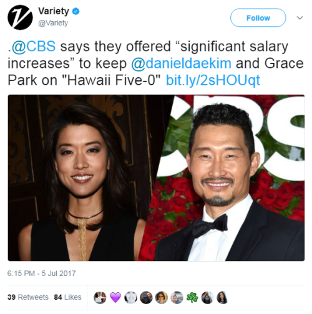
Task: Open the bit.ly/2sHOUqt link
Action: coord(213,80)
